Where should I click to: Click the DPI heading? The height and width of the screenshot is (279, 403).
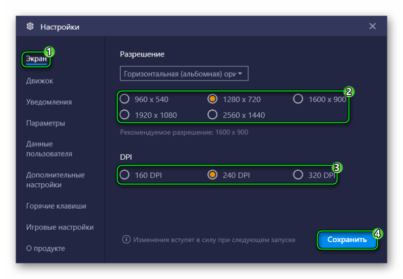pyautogui.click(x=126, y=157)
